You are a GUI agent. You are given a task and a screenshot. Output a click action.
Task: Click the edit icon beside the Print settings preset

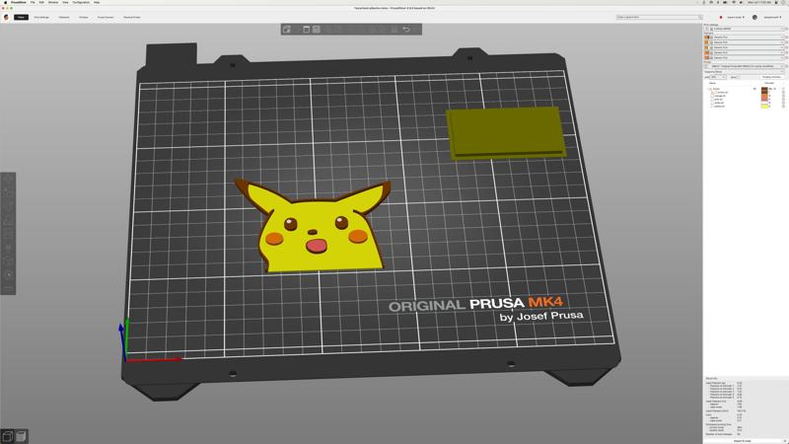pyautogui.click(x=786, y=29)
